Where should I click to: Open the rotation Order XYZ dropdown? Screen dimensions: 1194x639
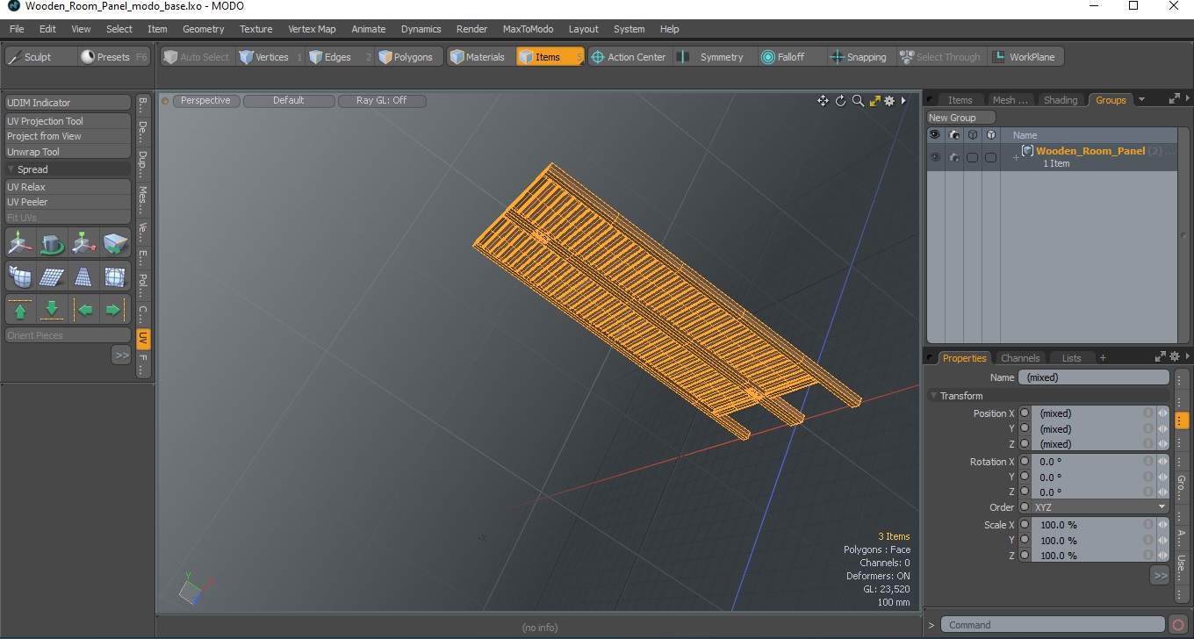click(x=1100, y=507)
